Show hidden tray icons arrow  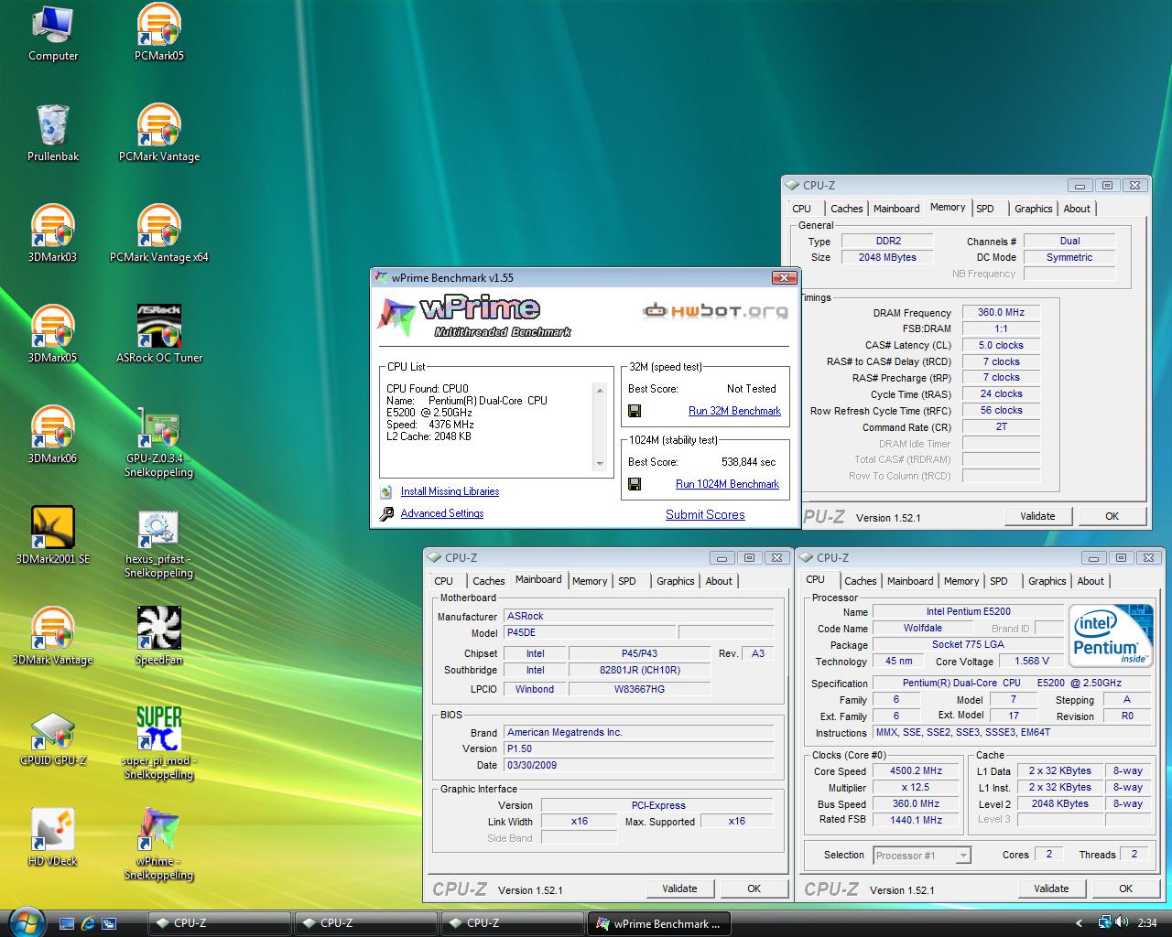1080,923
